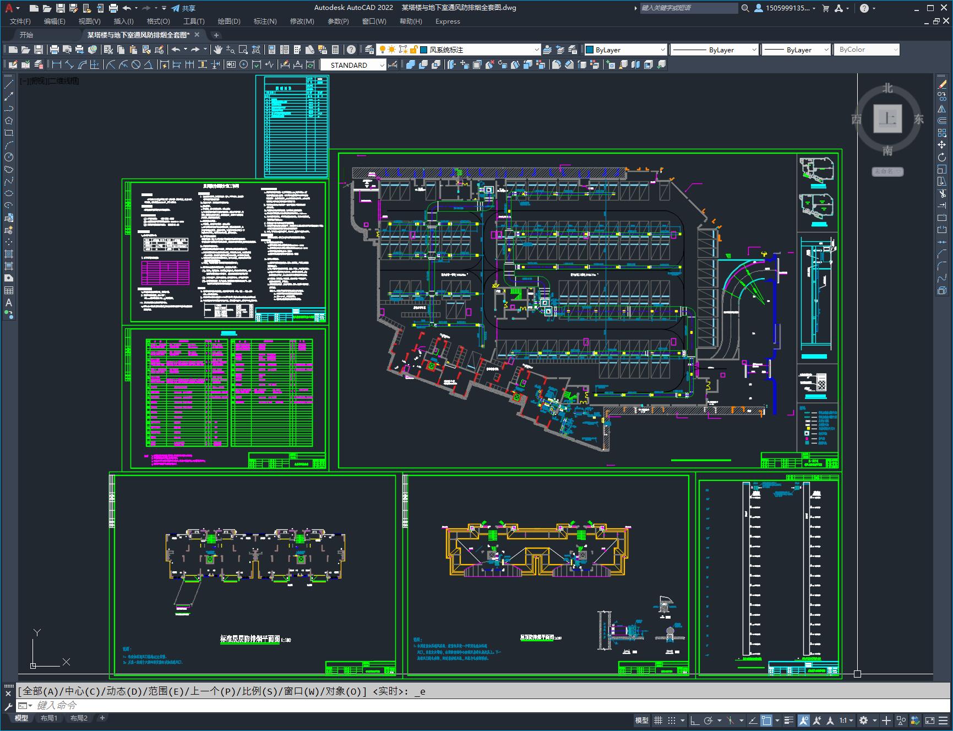Click the Pan hand tool icon
This screenshot has width=953, height=731.
pyautogui.click(x=218, y=50)
